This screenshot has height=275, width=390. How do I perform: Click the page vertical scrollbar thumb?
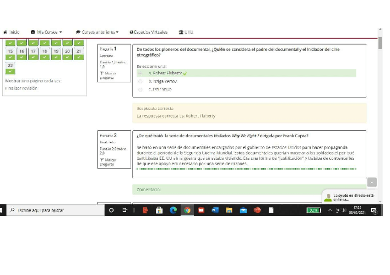coord(380,43)
